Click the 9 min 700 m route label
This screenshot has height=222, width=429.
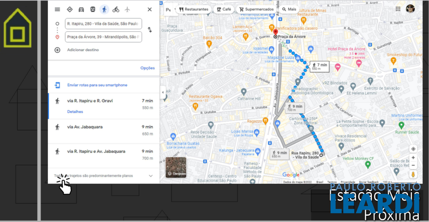(295, 108)
